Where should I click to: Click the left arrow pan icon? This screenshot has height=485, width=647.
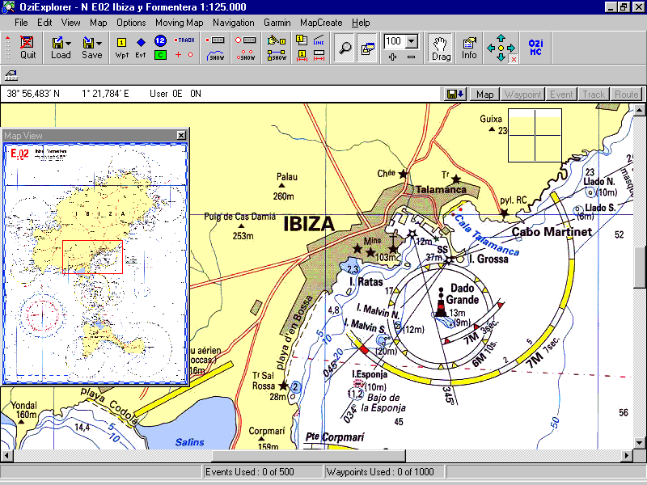click(x=491, y=48)
